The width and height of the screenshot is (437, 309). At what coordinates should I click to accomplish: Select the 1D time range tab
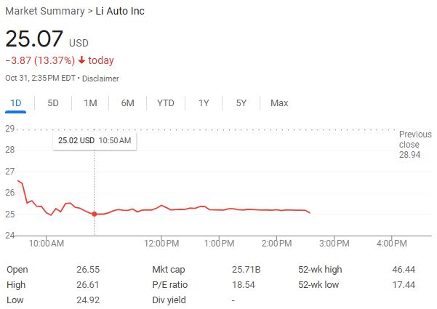click(x=16, y=103)
